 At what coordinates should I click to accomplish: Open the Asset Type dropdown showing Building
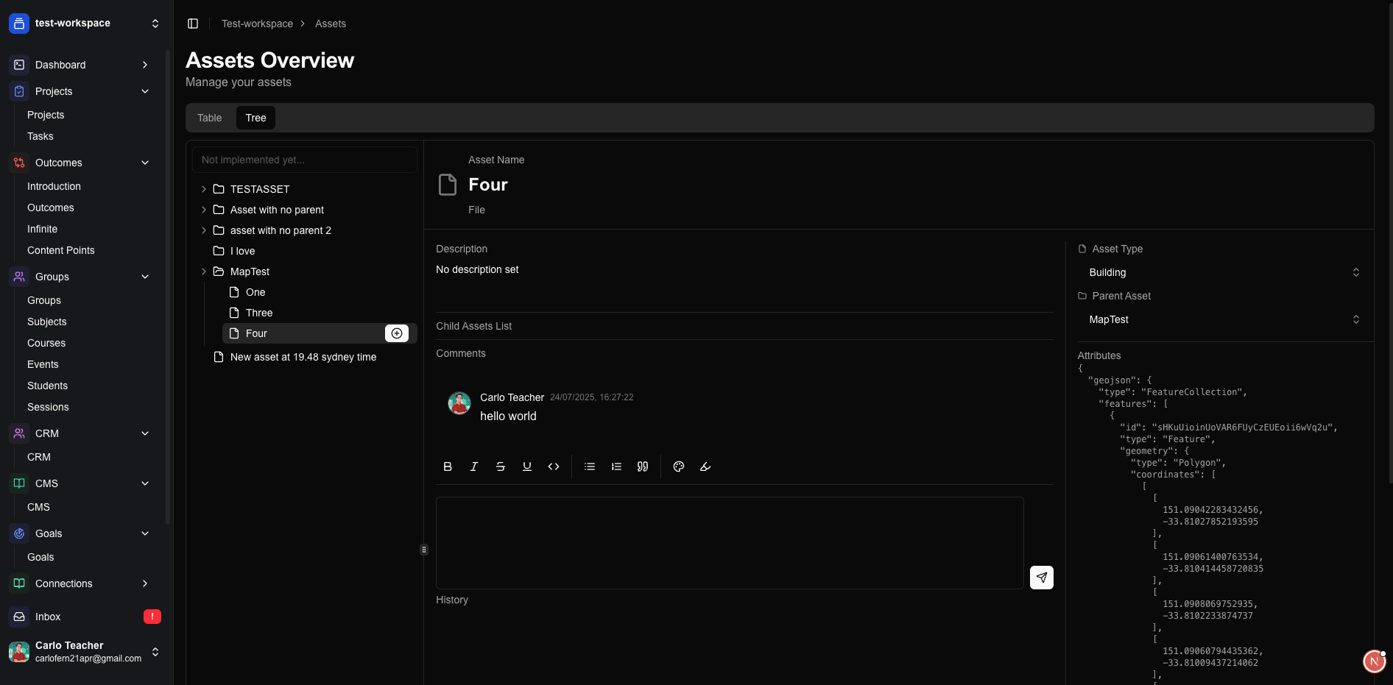tap(1223, 272)
